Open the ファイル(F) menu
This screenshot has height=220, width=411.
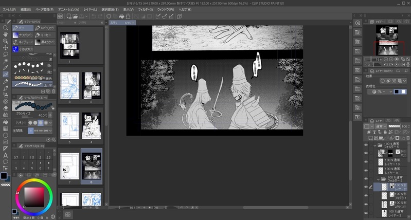(9, 9)
